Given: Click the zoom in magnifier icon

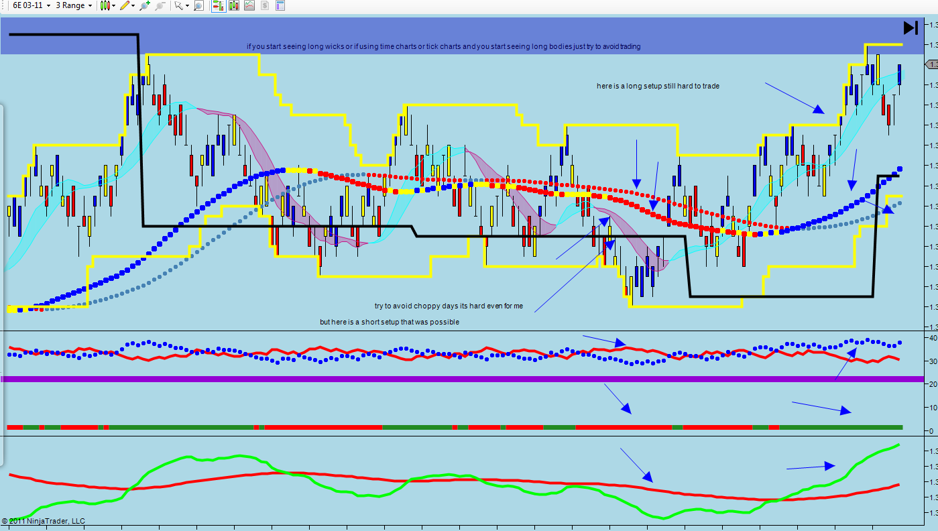Looking at the screenshot, I should [144, 5].
